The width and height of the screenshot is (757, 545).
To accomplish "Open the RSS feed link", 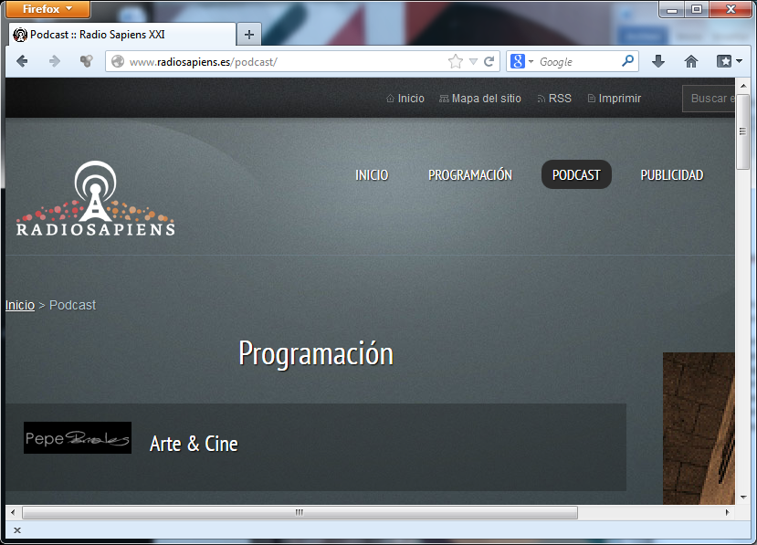I will coord(554,99).
